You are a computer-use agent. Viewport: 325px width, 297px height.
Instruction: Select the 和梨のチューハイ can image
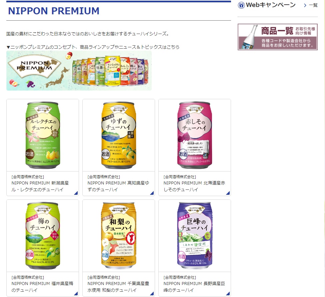click(119, 235)
